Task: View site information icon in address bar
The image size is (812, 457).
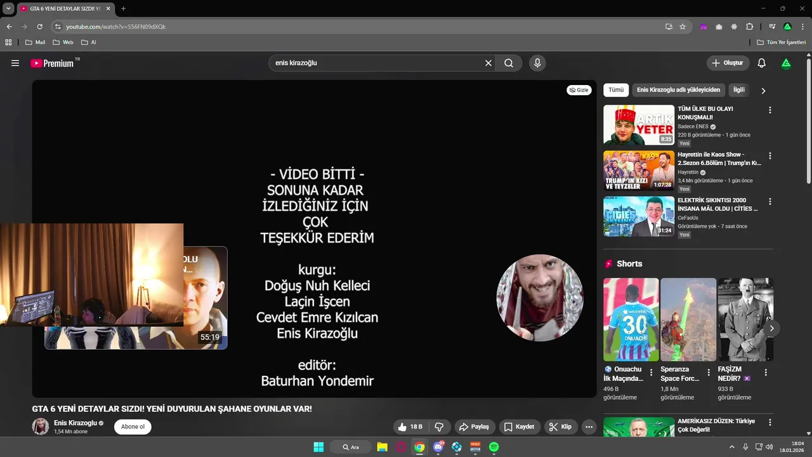Action: coord(58,27)
